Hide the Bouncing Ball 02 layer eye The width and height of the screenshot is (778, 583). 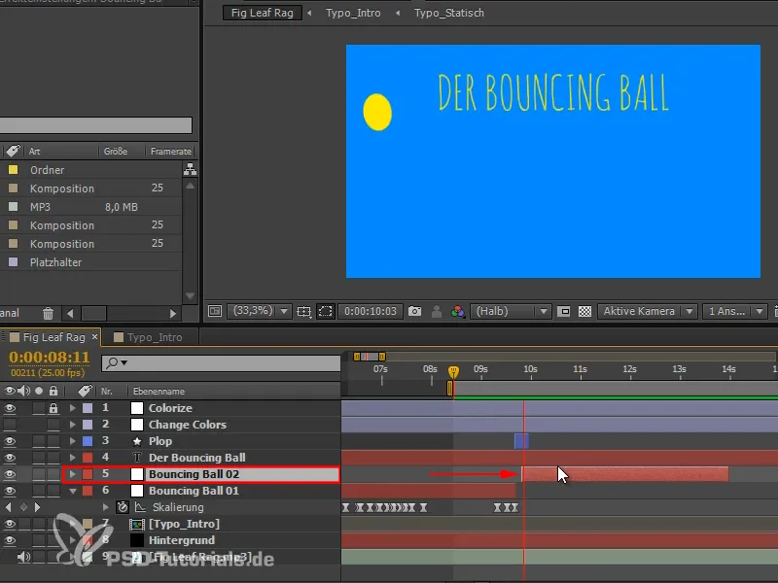pos(10,474)
